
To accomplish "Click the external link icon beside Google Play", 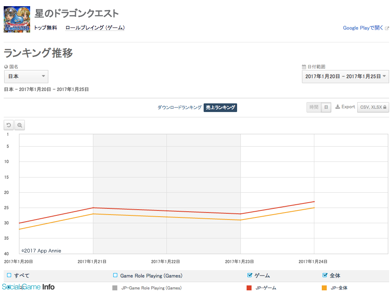I will [x=387, y=28].
